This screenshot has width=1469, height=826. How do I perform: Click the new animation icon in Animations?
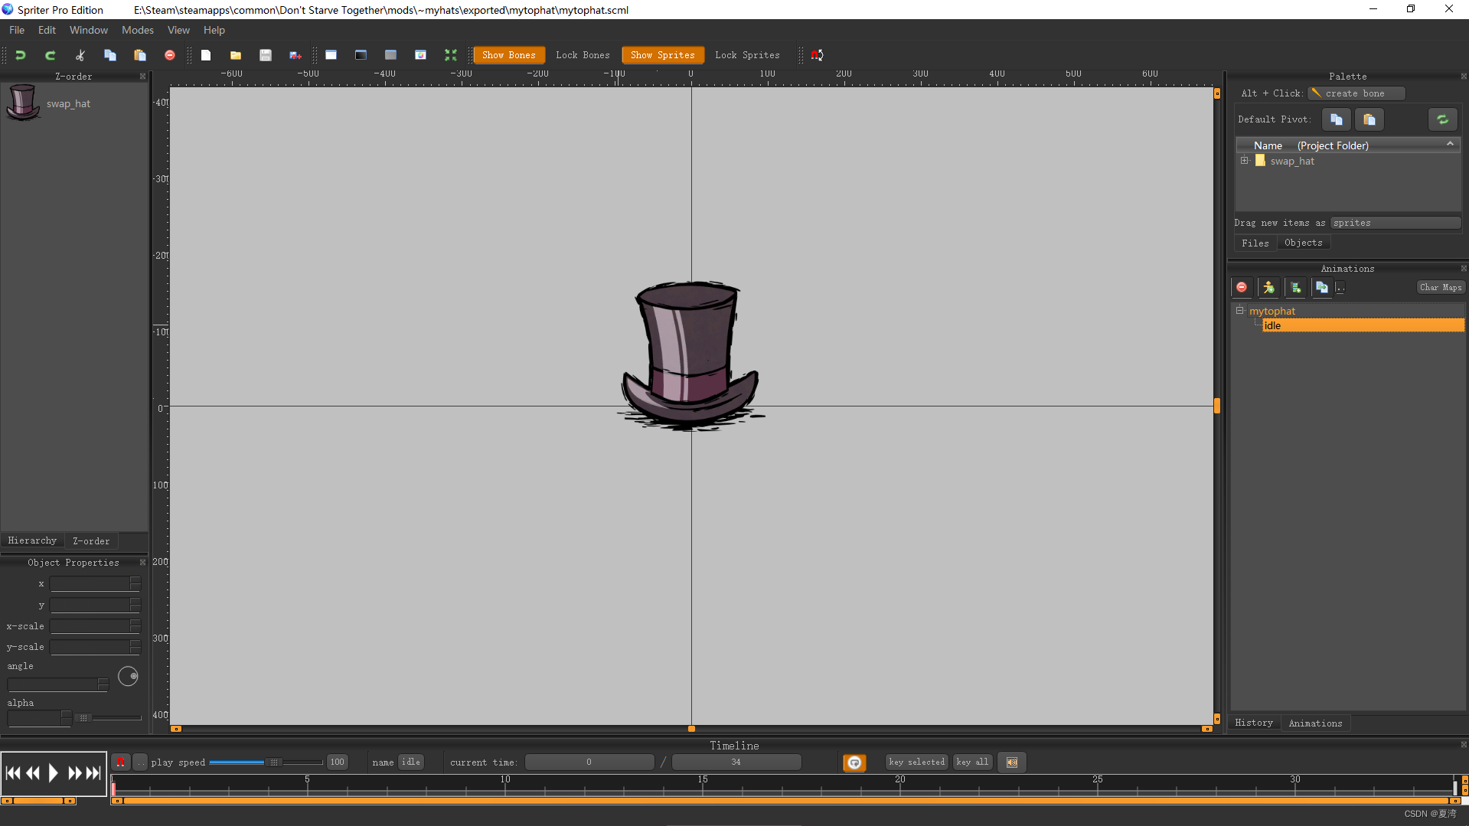(1295, 287)
